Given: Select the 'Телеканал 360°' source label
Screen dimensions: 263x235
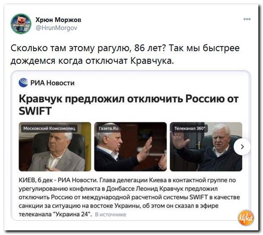Looking at the screenshot, I should 190,128.
